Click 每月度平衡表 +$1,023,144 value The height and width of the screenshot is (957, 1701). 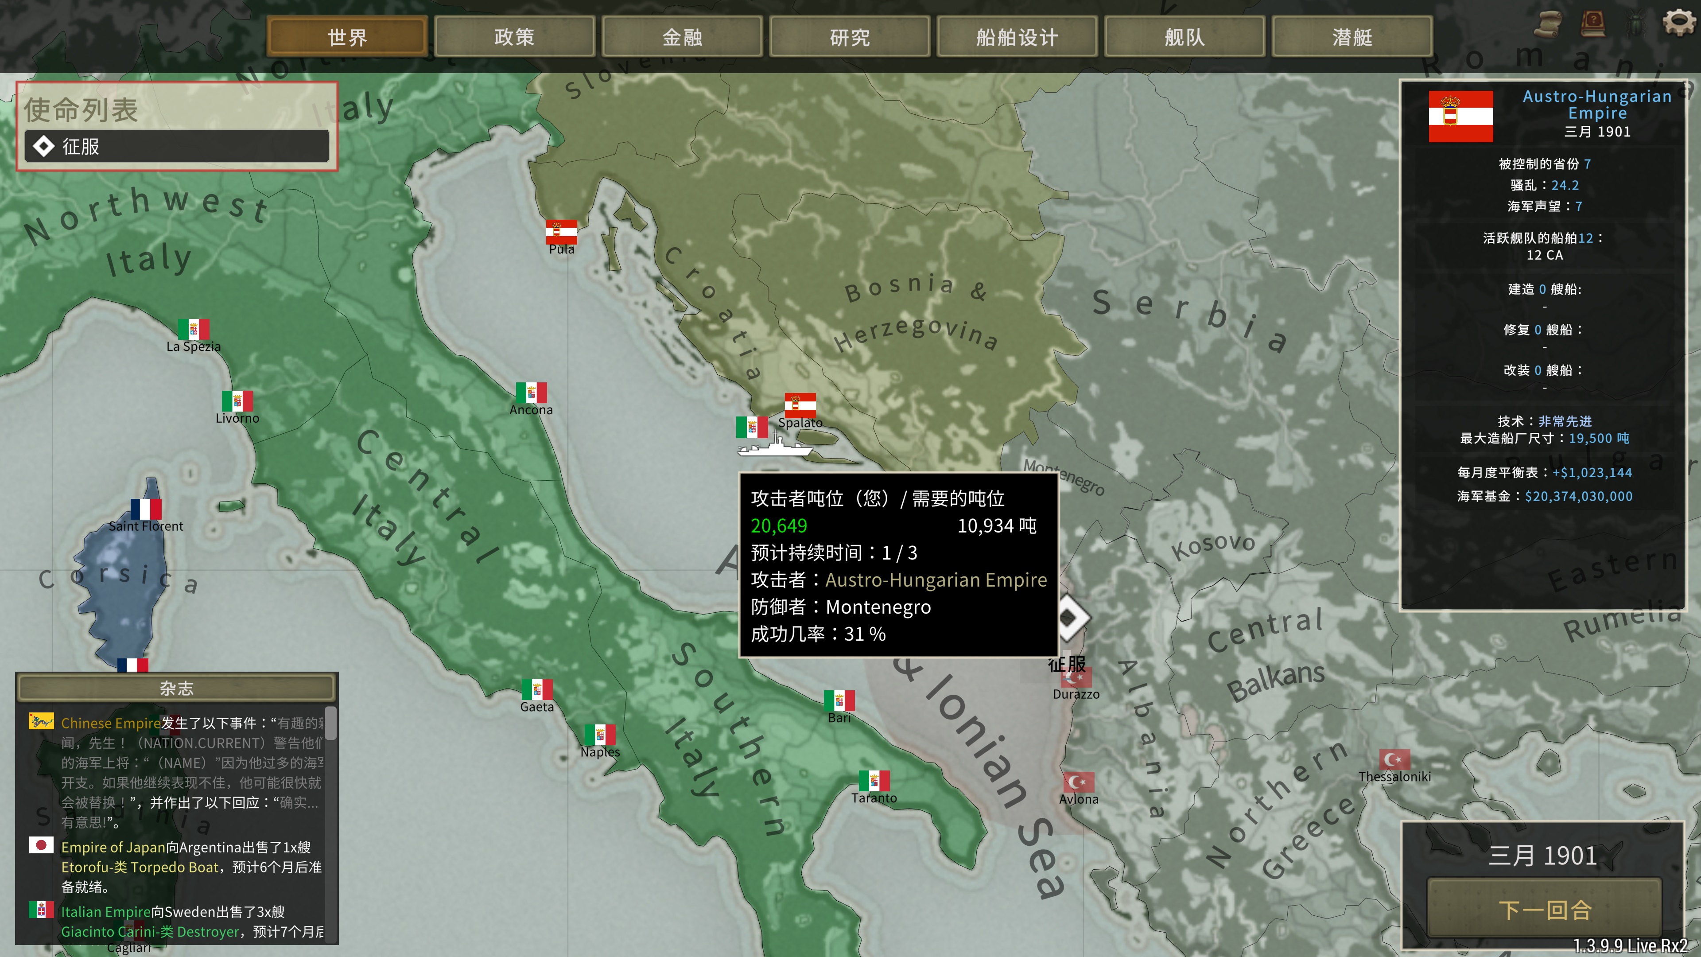pos(1592,472)
